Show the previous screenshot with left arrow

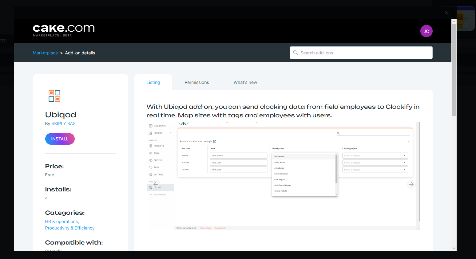[156, 184]
